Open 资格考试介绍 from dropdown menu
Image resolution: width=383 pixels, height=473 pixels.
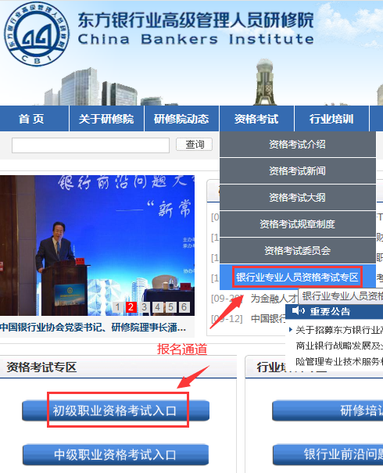coord(298,144)
